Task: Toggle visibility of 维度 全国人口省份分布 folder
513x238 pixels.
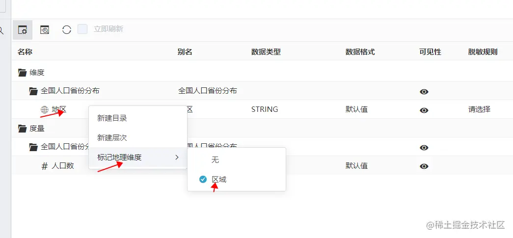Action: tap(424, 92)
